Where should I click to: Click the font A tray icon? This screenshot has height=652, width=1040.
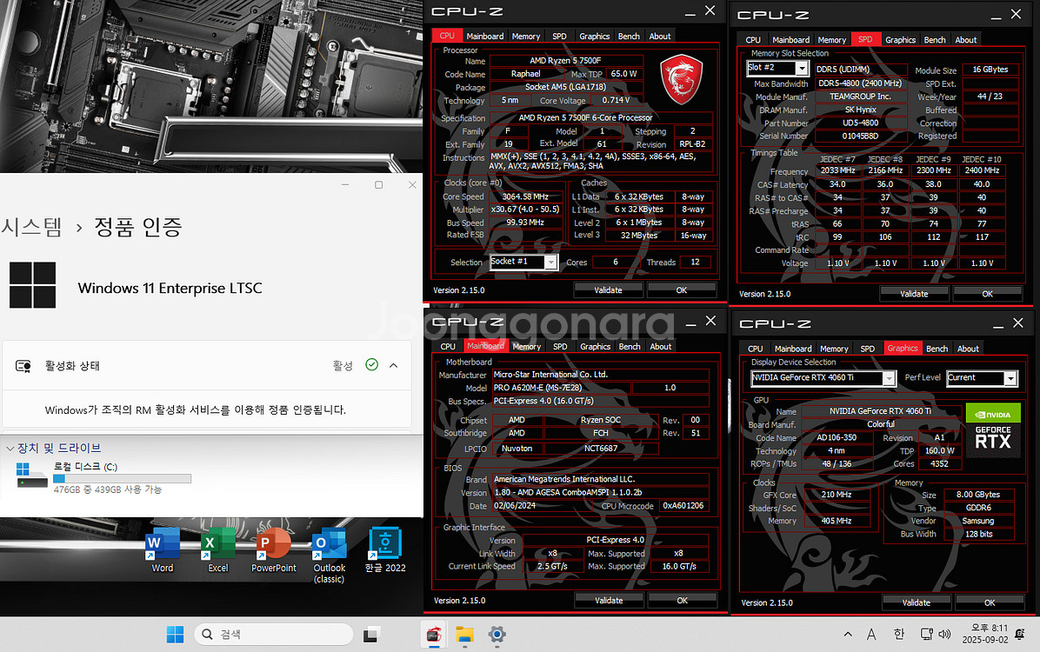[871, 635]
